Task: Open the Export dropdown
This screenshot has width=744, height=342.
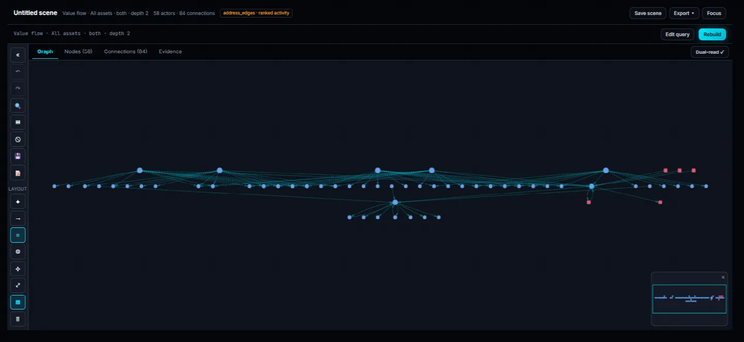Action: pyautogui.click(x=684, y=13)
